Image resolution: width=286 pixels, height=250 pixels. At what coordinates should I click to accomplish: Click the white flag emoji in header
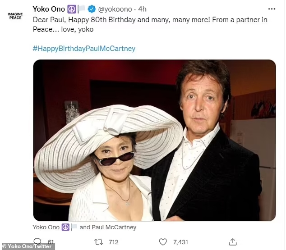pos(81,9)
